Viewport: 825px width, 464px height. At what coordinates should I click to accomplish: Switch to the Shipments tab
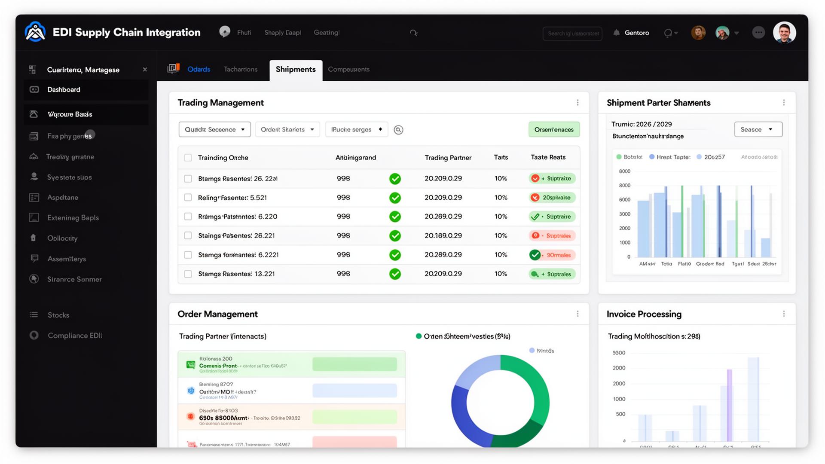[296, 70]
